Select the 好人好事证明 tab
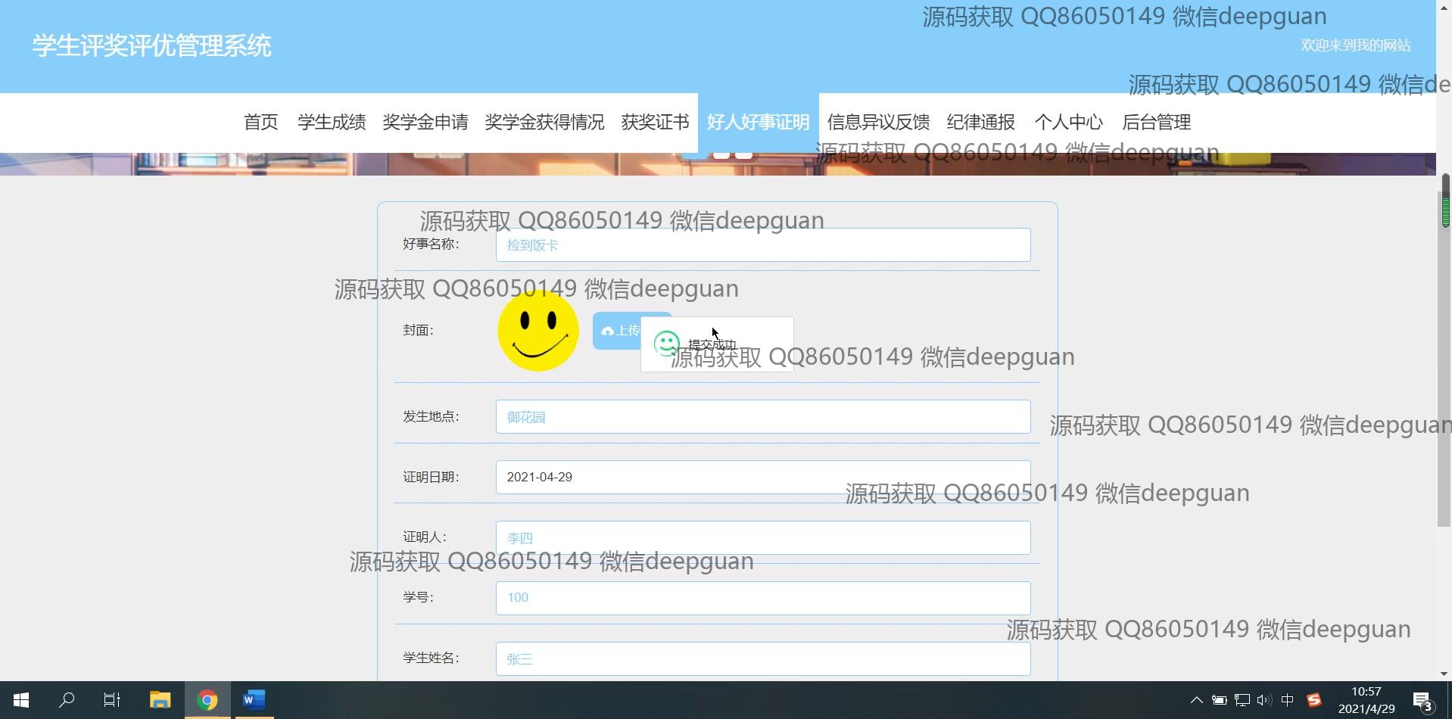Viewport: 1452px width, 719px height. tap(758, 123)
